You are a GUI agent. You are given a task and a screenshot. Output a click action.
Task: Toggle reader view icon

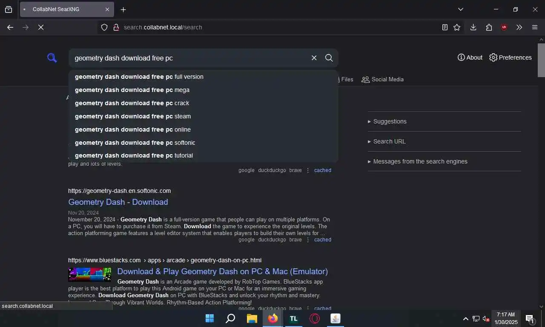445,27
